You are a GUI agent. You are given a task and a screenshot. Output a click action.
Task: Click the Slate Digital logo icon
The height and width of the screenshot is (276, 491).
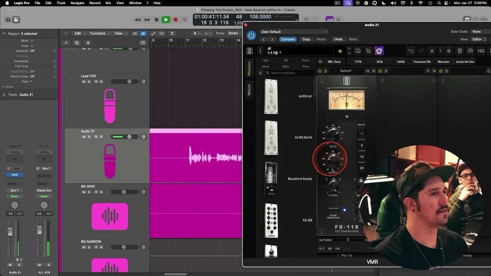[x=249, y=51]
